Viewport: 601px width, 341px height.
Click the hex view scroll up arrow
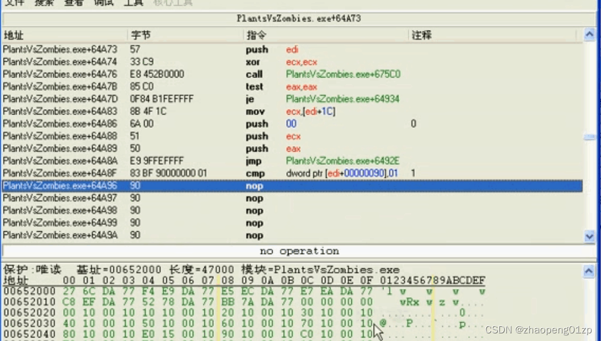point(589,271)
